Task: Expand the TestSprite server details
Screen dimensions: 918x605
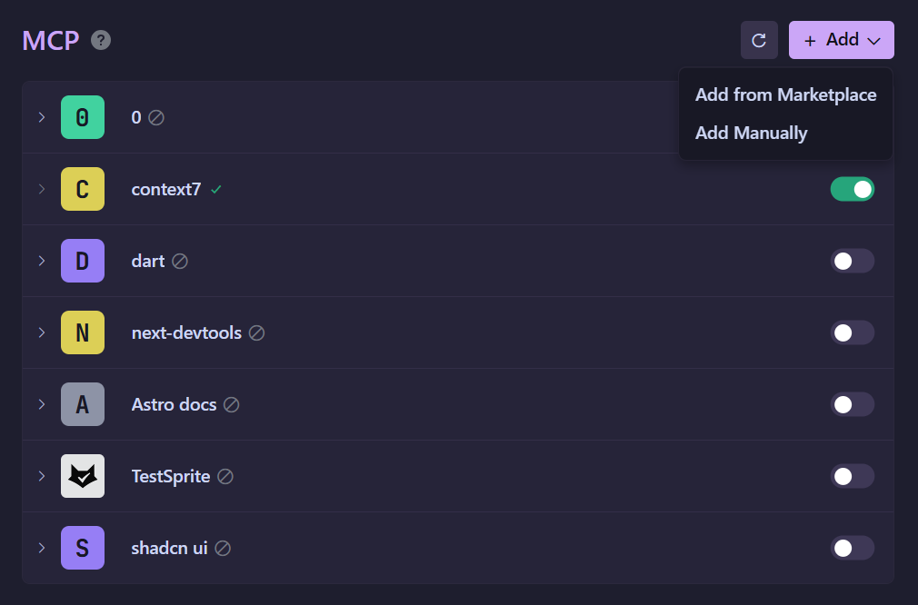Action: point(41,476)
